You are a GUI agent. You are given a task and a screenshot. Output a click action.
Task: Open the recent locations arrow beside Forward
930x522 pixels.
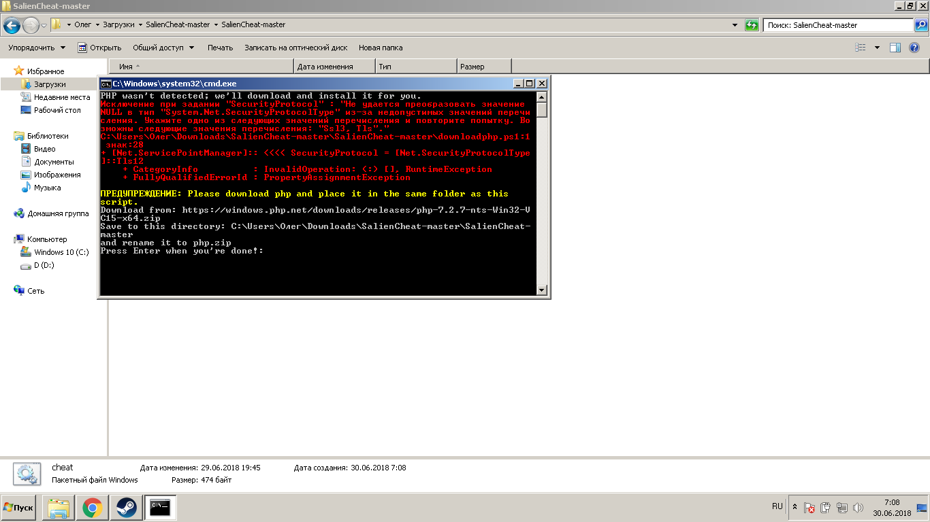pos(44,25)
